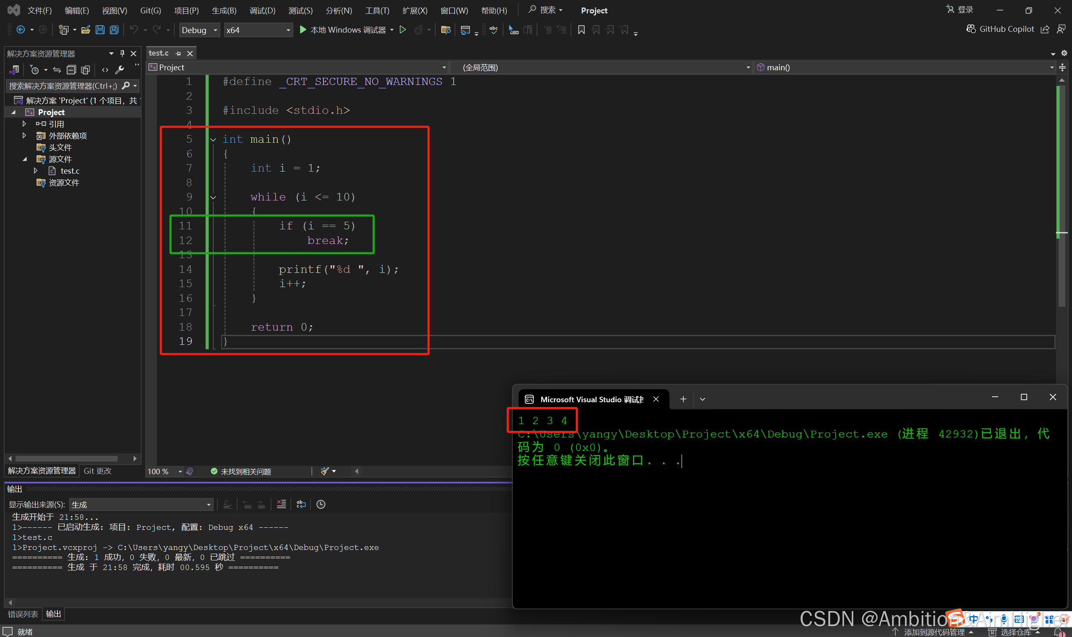Click the bookmark toggle icon in toolbar

coord(581,30)
